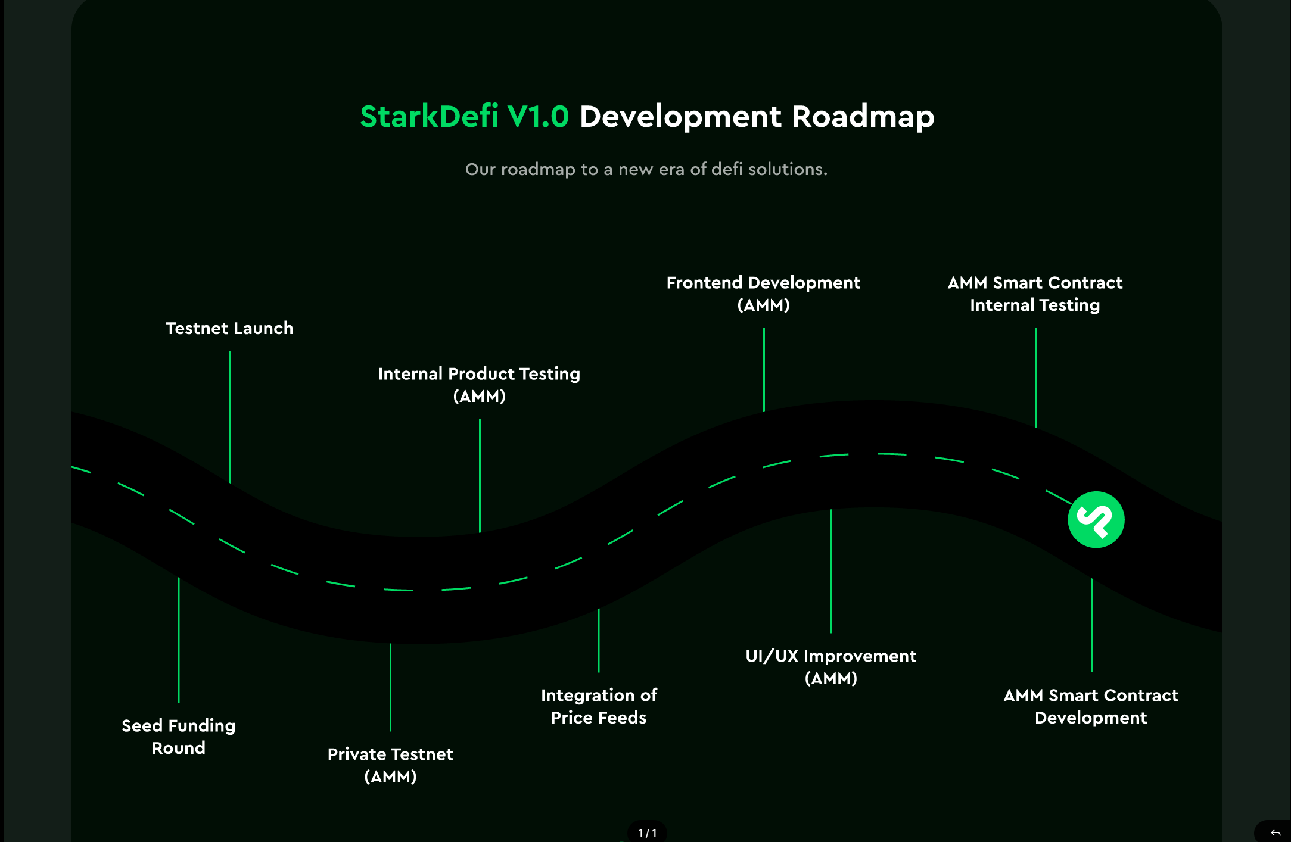Select the Testnet Launch milestone label
Image resolution: width=1291 pixels, height=842 pixels.
tap(229, 328)
